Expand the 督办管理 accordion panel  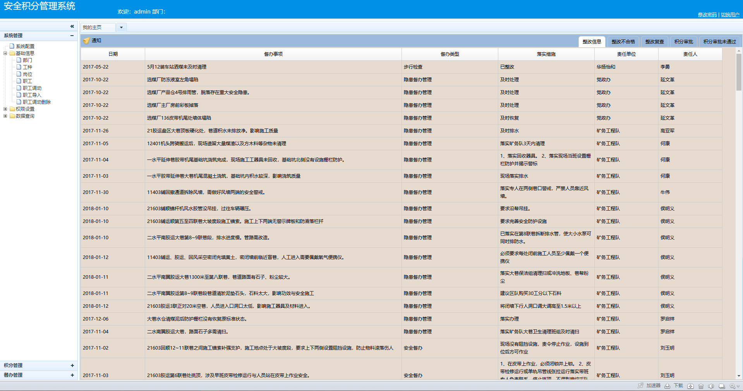(x=72, y=375)
